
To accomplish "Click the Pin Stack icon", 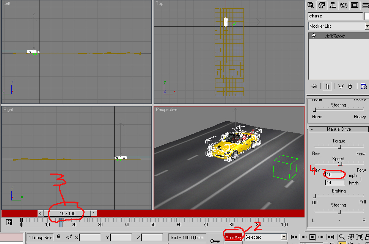I will coord(314,86).
